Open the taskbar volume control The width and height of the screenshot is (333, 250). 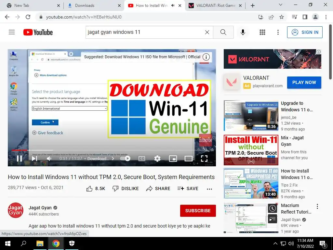point(291,243)
